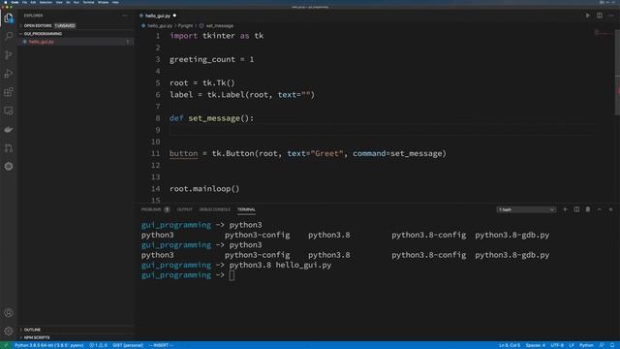
Task: Split the editor to the right
Action: tap(600, 16)
